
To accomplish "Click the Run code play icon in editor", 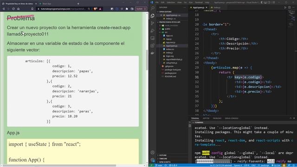I will (x=285, y=7).
